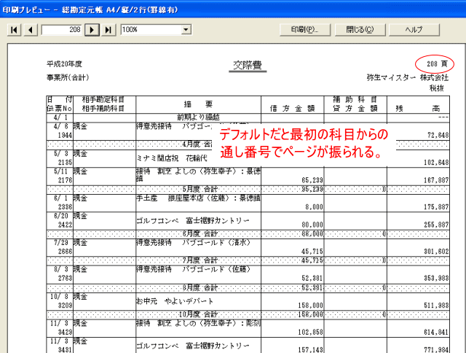Click the 交際費 account title
The width and height of the screenshot is (466, 353).
[248, 65]
